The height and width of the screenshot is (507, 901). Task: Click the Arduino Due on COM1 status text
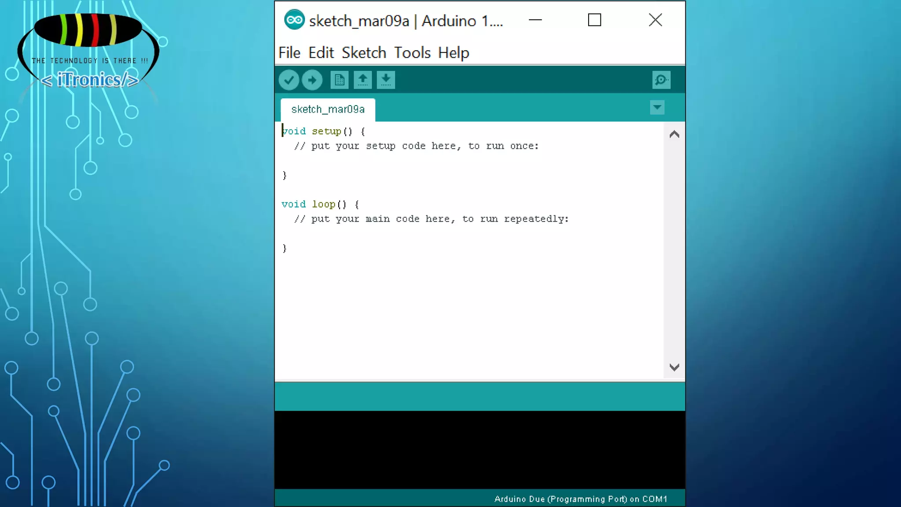pos(581,499)
